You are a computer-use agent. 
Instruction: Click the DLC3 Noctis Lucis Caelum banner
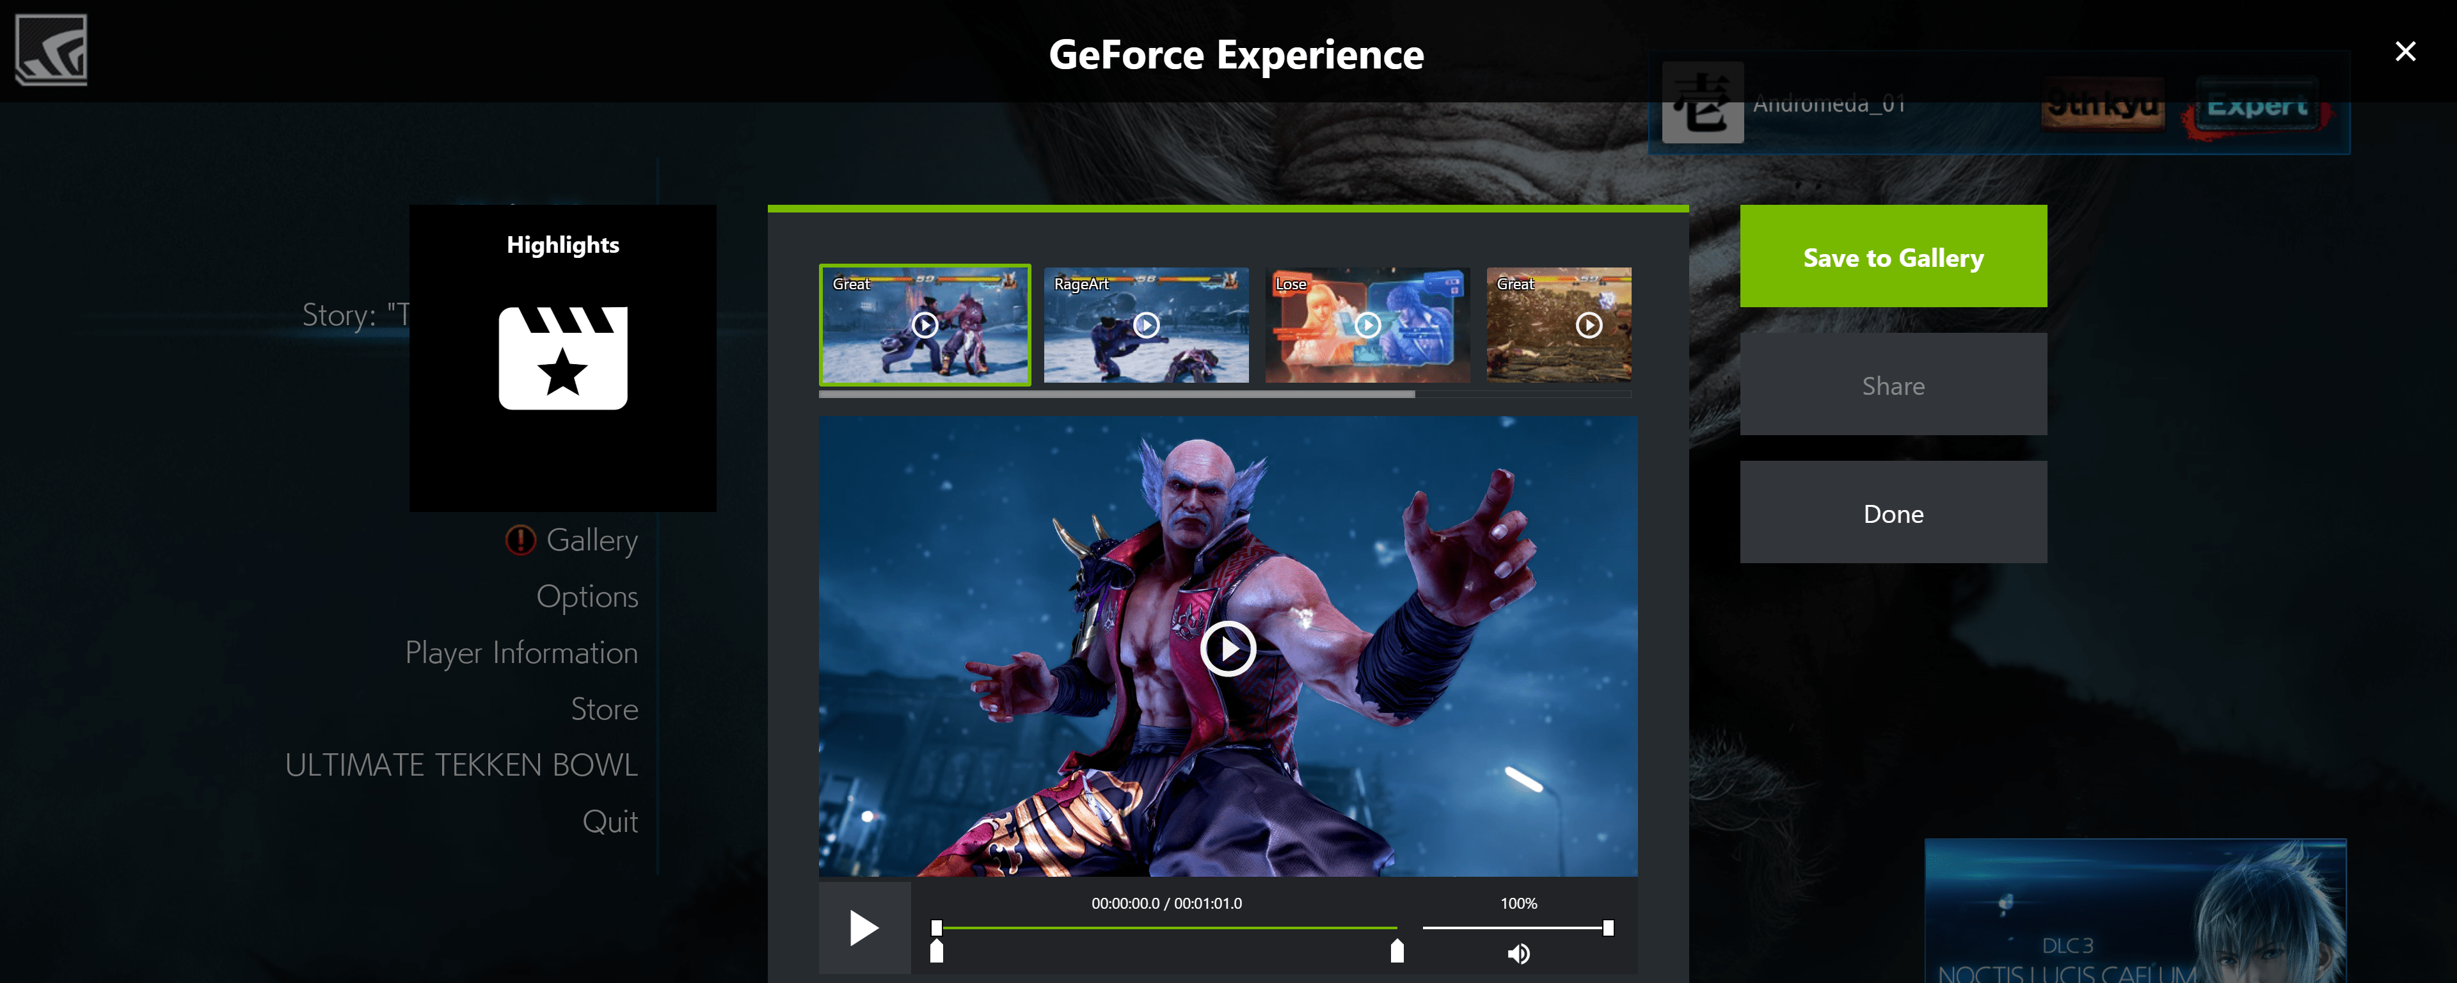[2135, 911]
